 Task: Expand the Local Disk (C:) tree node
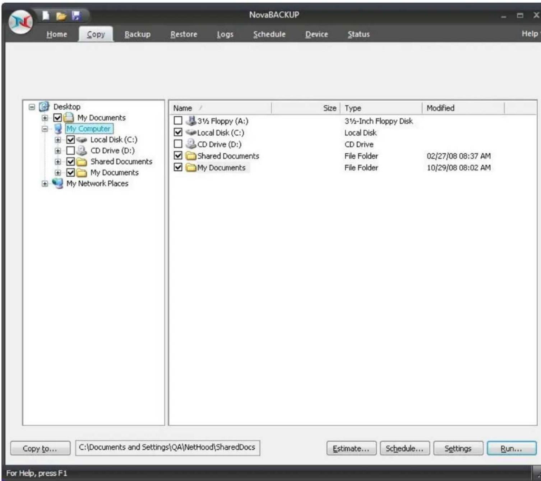[58, 140]
